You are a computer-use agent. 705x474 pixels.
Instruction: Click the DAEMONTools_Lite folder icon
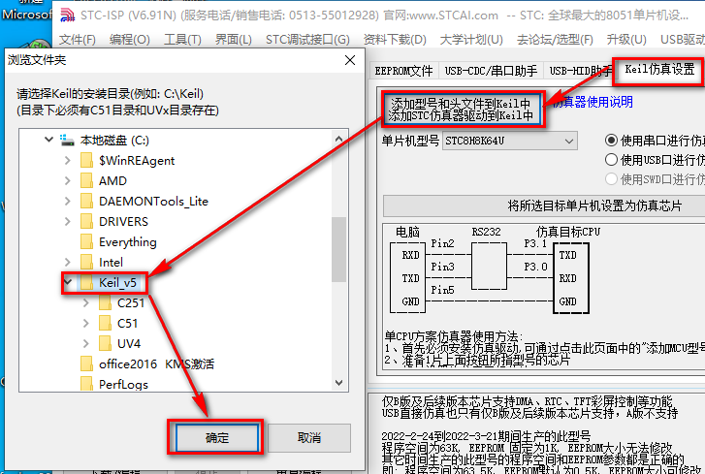(86, 201)
